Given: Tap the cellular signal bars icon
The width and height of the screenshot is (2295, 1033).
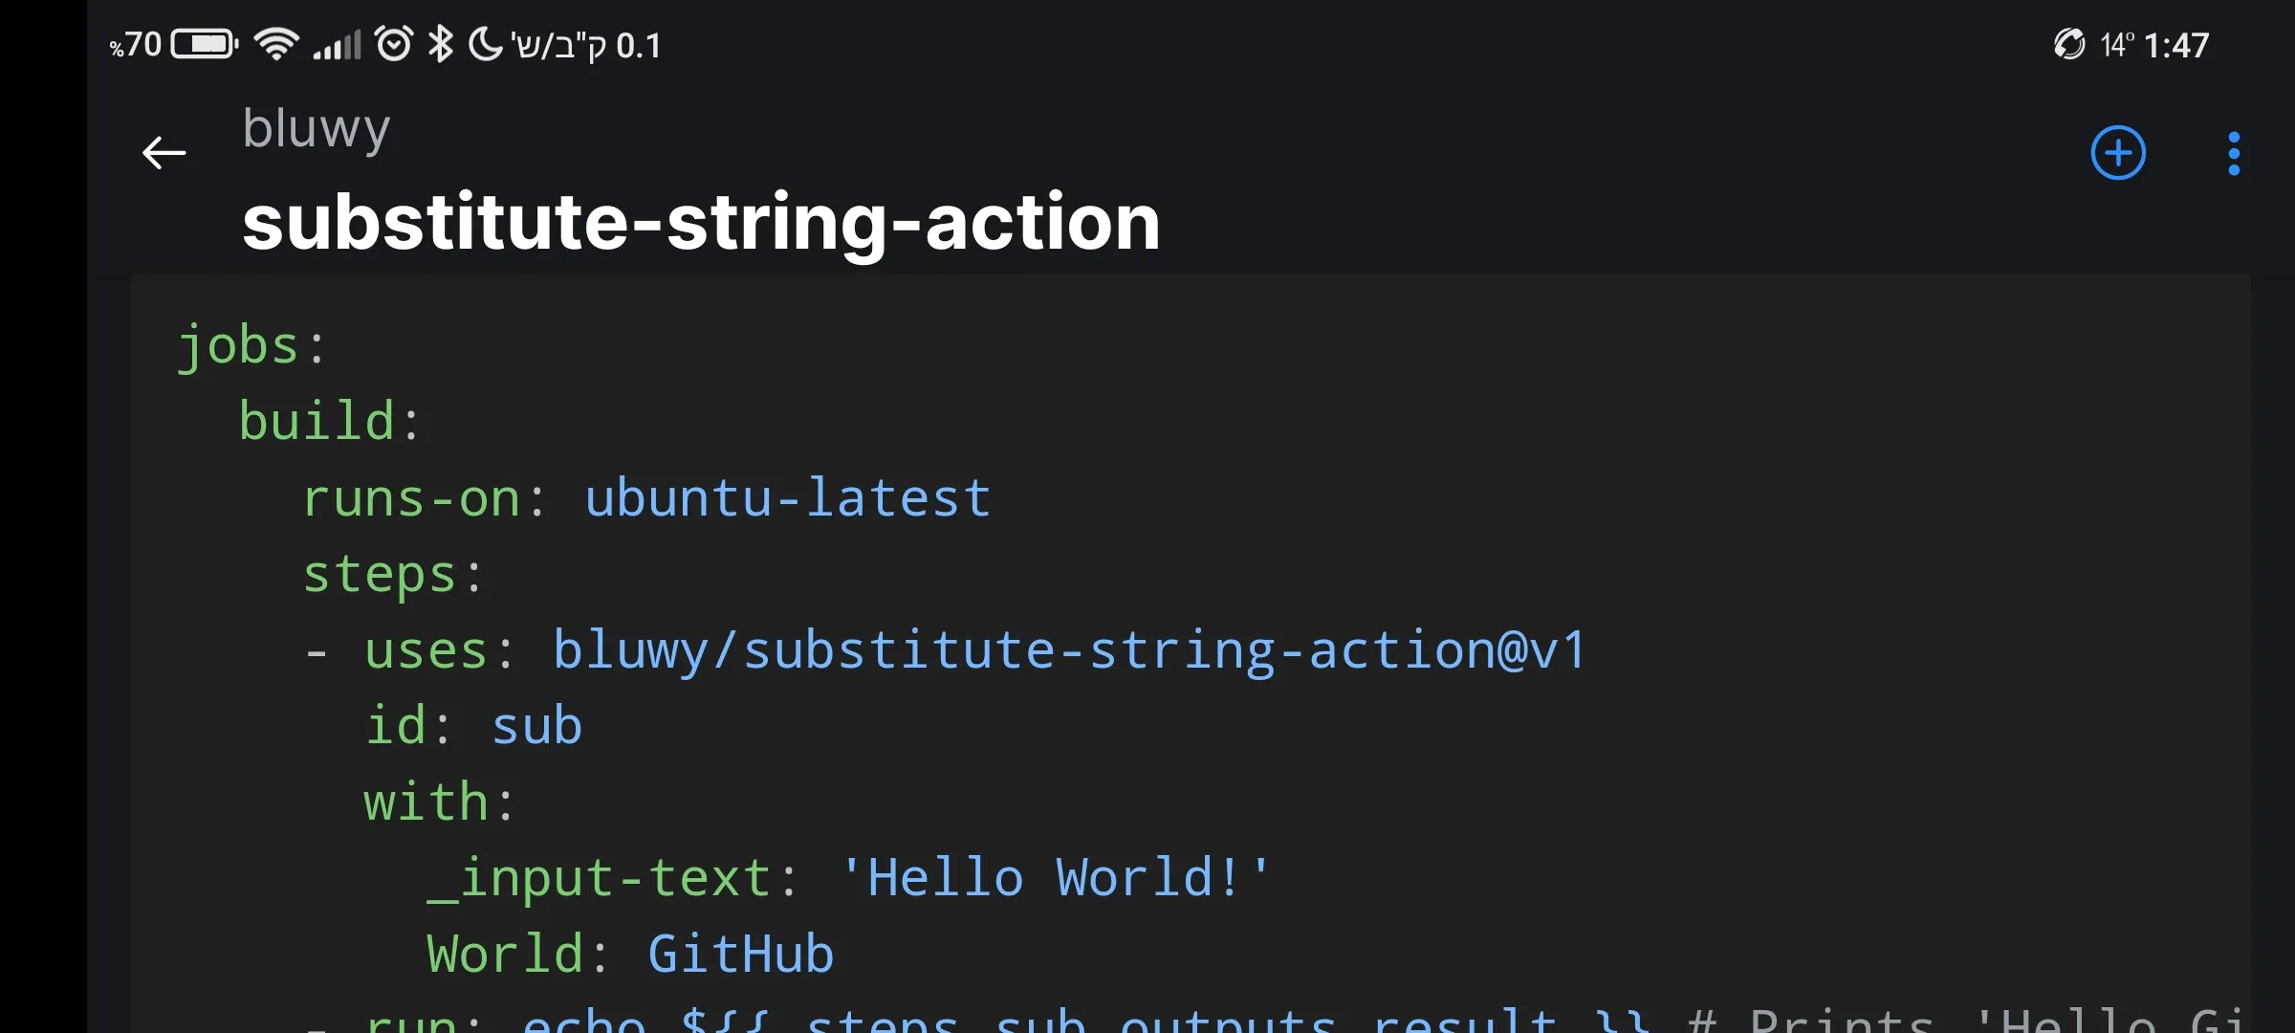Looking at the screenshot, I should (337, 44).
